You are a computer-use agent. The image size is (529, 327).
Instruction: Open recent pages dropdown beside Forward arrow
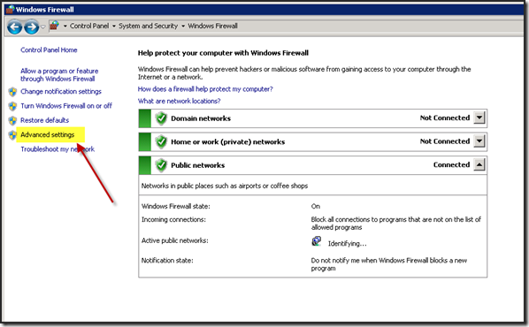click(42, 27)
